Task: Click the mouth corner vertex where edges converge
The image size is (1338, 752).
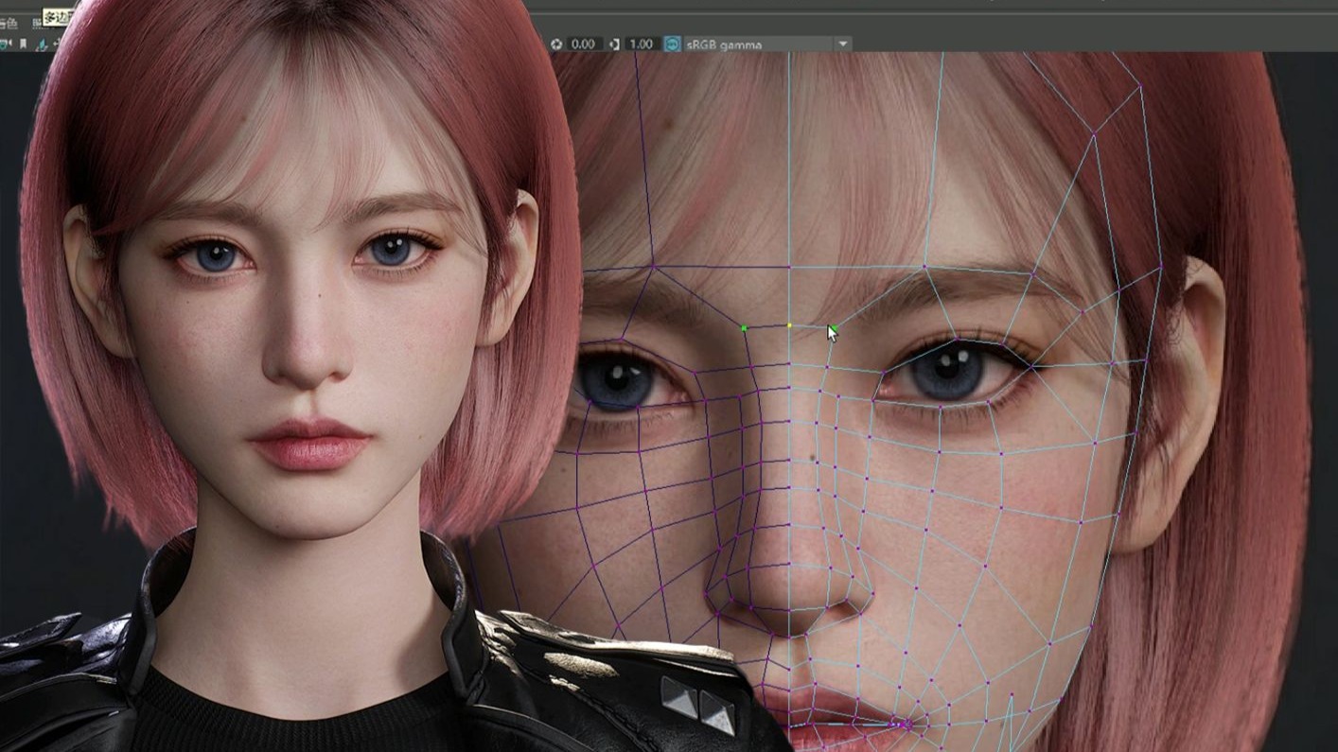Action: (906, 725)
